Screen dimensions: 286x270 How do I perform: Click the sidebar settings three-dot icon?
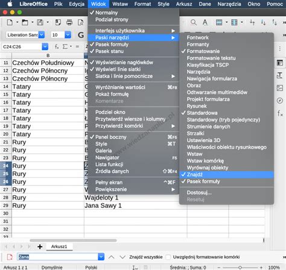click(x=280, y=48)
